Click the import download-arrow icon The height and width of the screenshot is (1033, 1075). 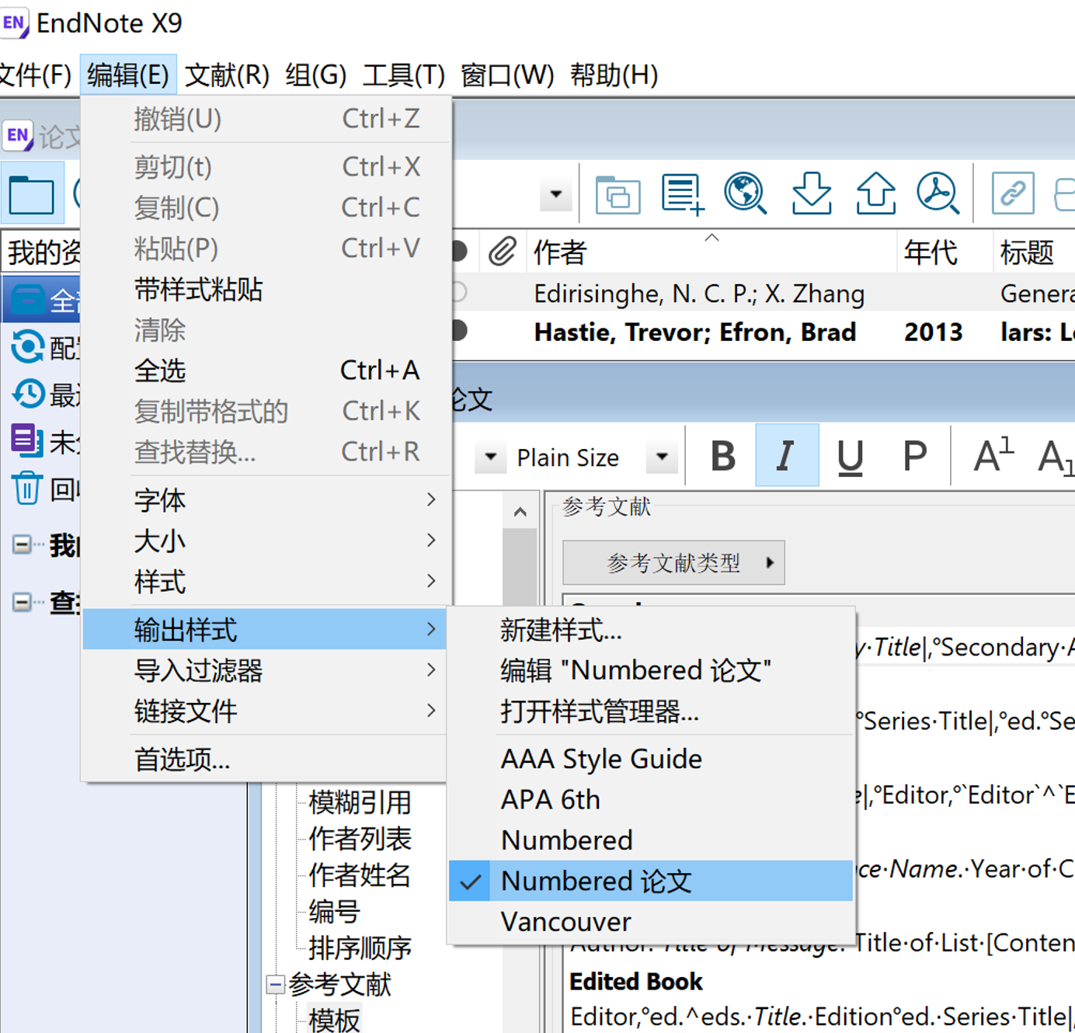click(812, 193)
